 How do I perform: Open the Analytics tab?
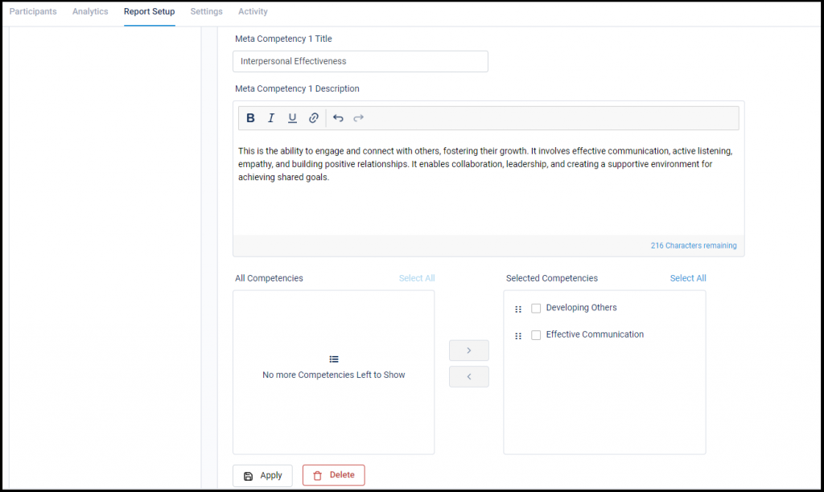coord(89,11)
